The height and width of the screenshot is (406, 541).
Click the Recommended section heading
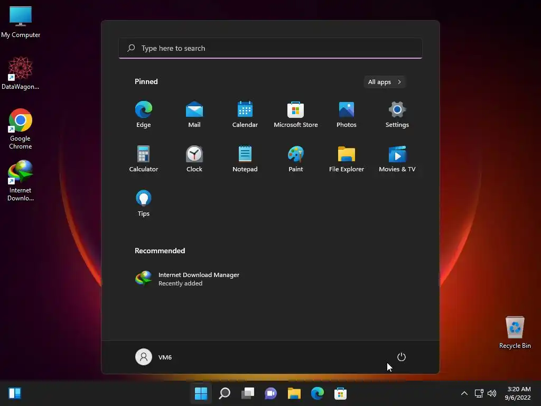click(x=160, y=251)
